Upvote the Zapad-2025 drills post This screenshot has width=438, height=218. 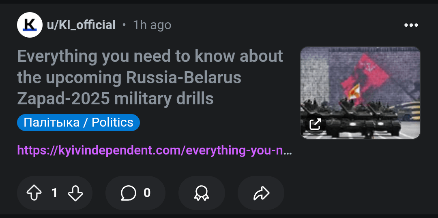click(34, 193)
